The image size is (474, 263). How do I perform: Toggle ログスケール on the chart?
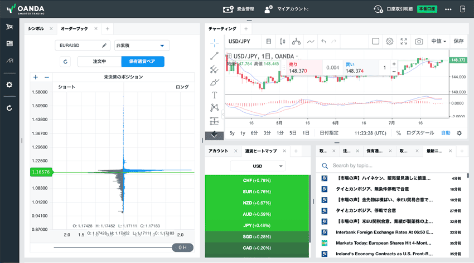(x=420, y=133)
